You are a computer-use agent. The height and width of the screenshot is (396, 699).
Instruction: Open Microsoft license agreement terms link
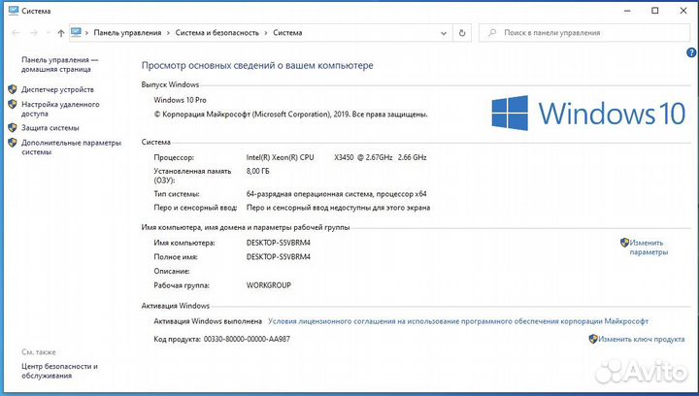pos(458,321)
